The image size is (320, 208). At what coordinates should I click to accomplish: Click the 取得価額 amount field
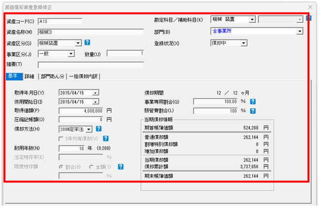81,111
